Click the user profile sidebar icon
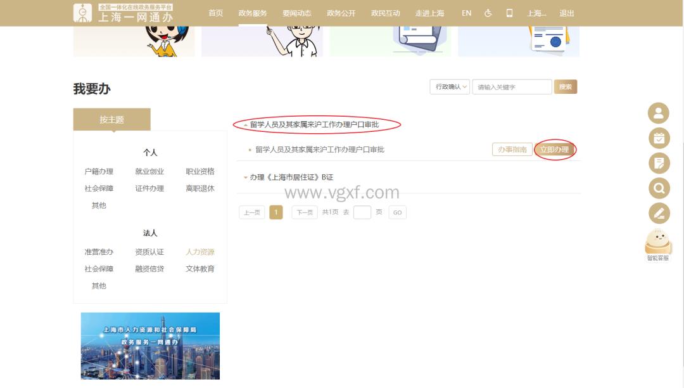684x388 pixels. [658, 113]
